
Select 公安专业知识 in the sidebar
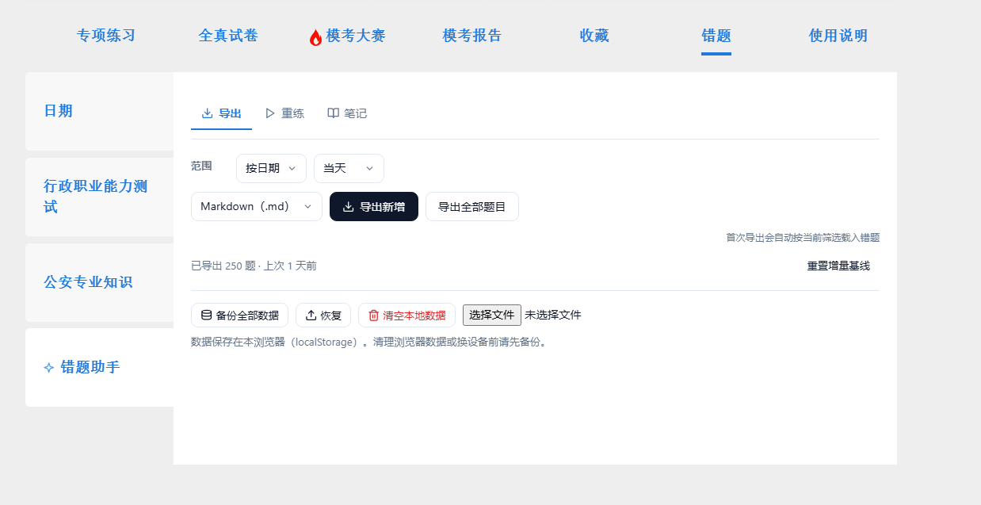[x=99, y=282]
